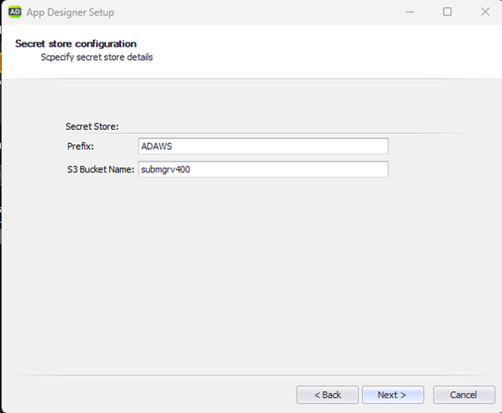Click the "Scpecify secret store details" subtitle
This screenshot has width=502, height=413.
(x=97, y=57)
